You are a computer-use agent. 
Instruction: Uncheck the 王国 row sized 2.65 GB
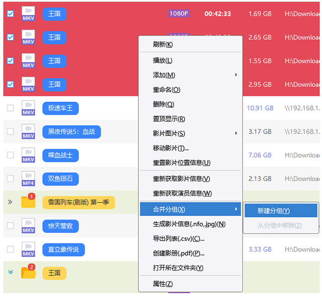11,37
